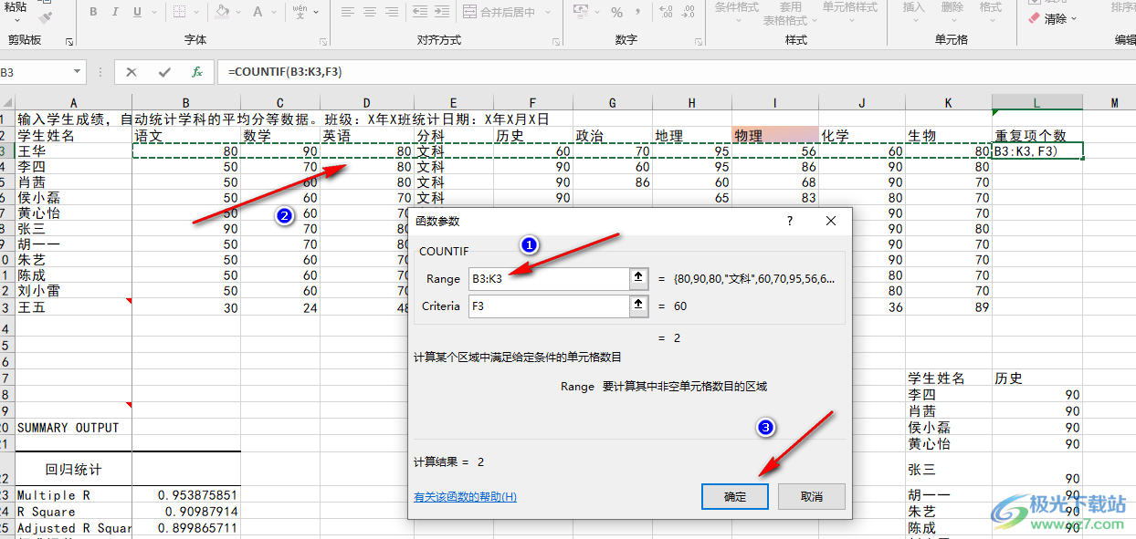
Task: Click the font color A icon
Action: point(258,12)
